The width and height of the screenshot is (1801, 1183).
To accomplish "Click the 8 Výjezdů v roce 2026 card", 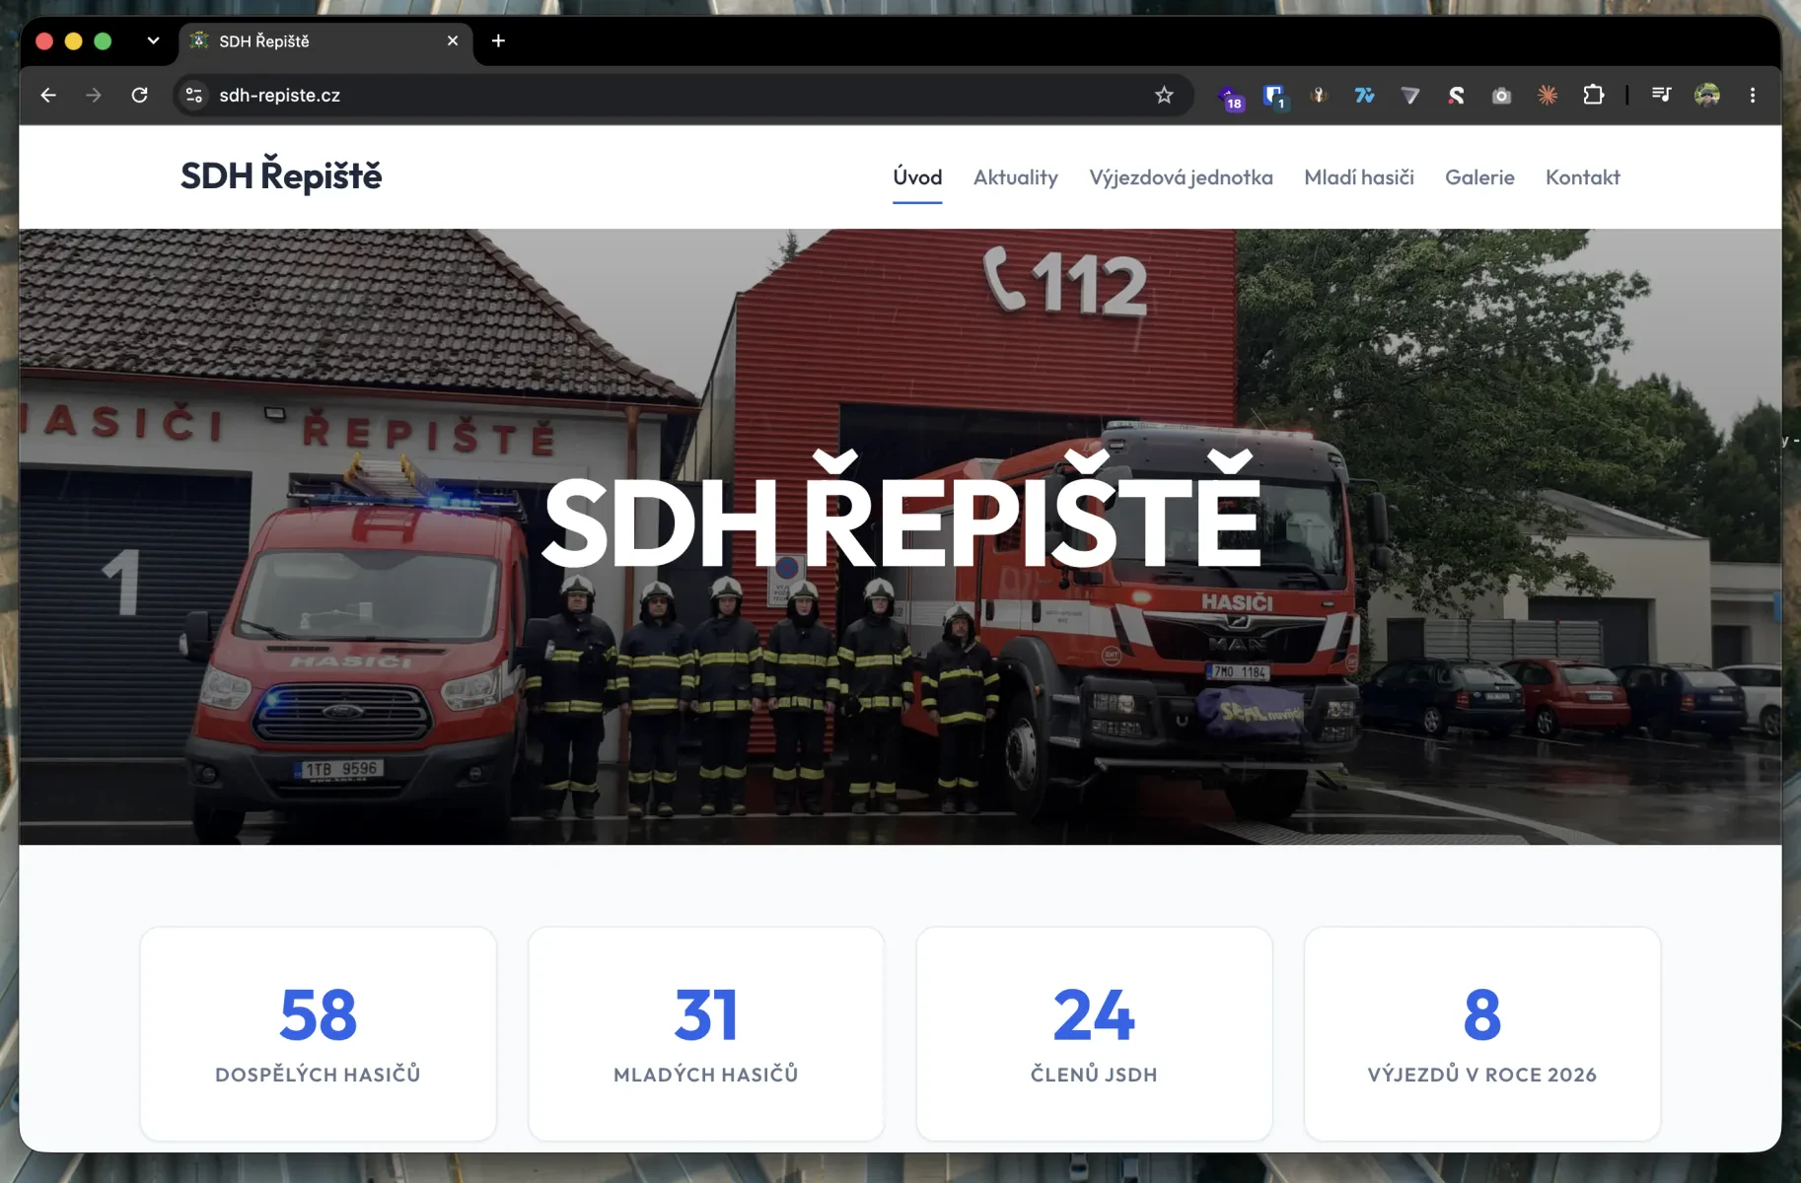I will pyautogui.click(x=1482, y=1033).
